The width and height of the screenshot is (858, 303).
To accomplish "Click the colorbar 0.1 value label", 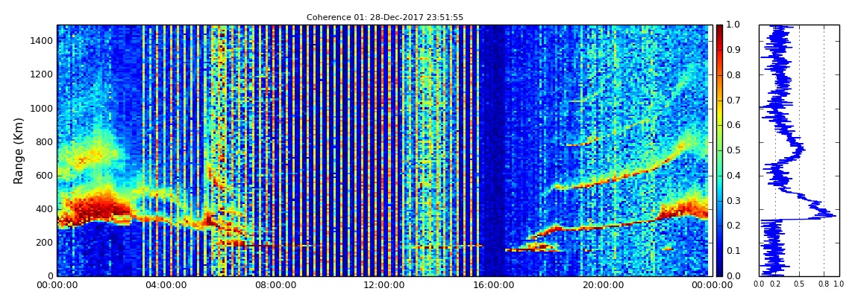I will coord(732,251).
